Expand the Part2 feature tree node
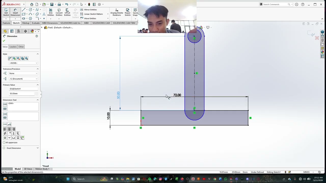Image resolution: width=326 pixels, height=183 pixels. pos(42,27)
